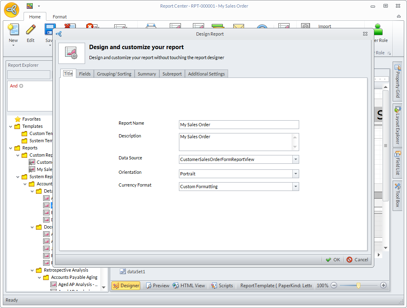Click the application logo button
Image resolution: width=407 pixels, height=308 pixels.
click(12, 10)
